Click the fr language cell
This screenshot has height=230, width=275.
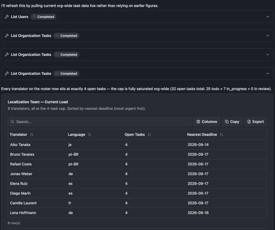pos(70,203)
